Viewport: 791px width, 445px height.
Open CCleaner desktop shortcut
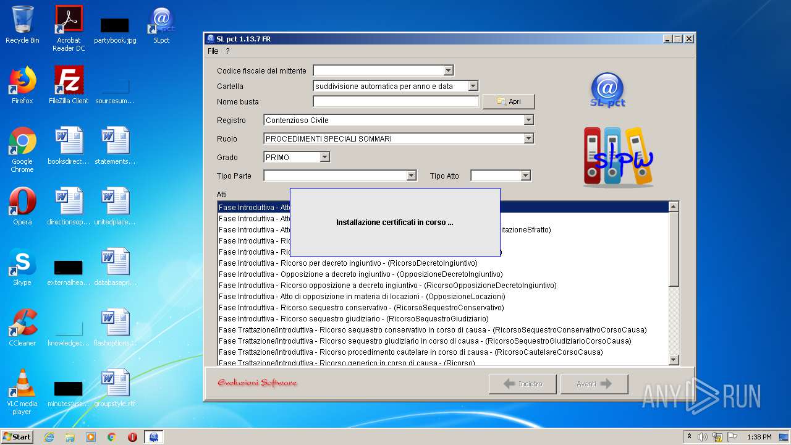[x=22, y=328]
